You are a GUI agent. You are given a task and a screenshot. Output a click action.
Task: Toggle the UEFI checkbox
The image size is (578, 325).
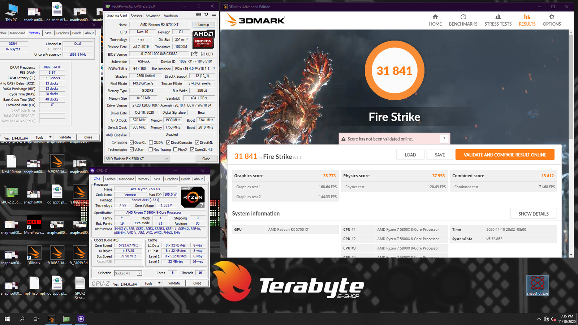pos(203,54)
